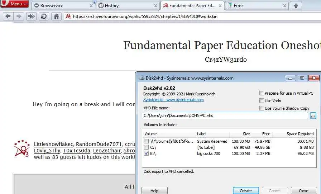Go forward to next page
Viewport: 321px width, 194px height.
[x=19, y=16]
